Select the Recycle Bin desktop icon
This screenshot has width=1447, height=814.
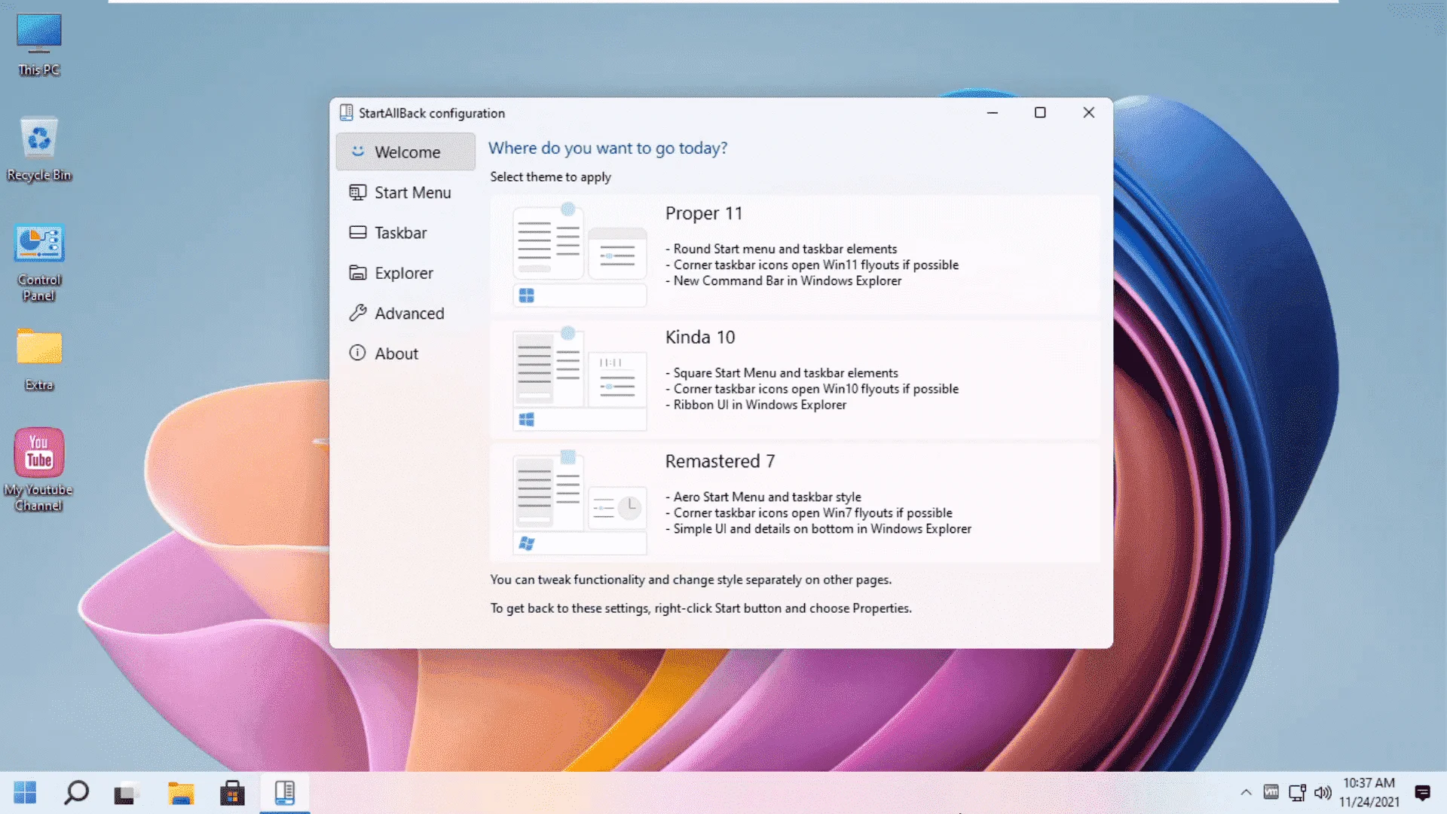point(39,149)
